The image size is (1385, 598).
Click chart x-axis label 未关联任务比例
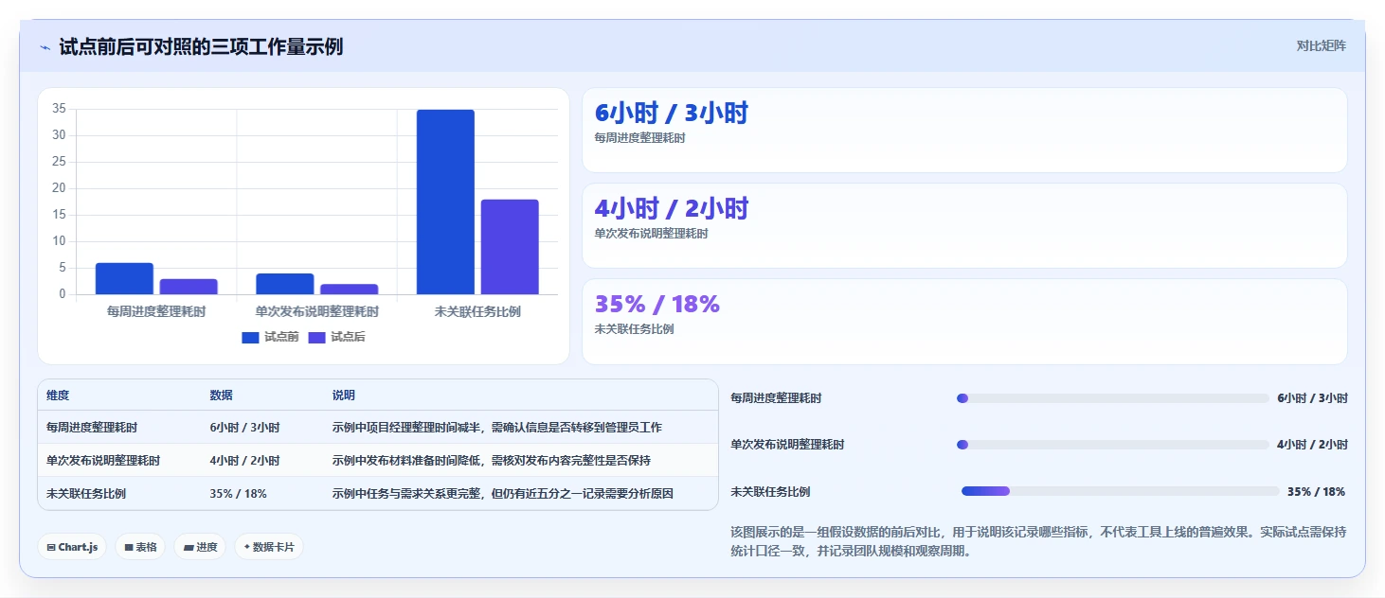click(477, 310)
